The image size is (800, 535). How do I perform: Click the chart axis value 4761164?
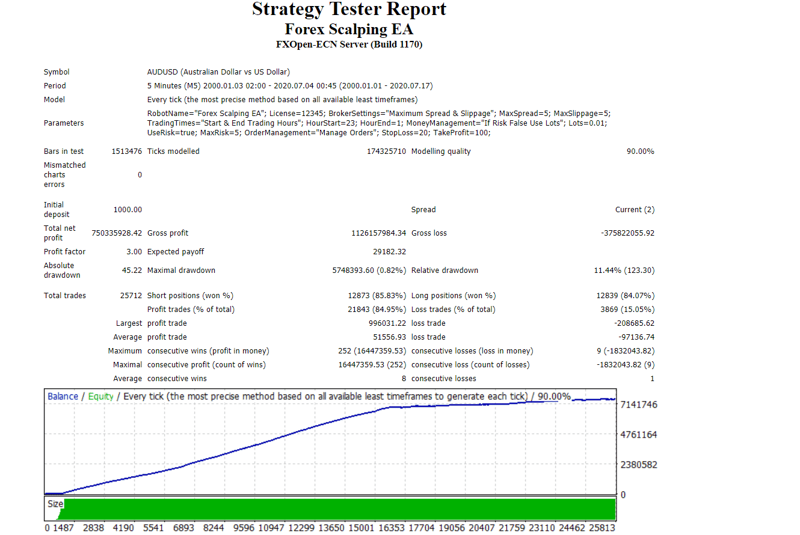638,435
